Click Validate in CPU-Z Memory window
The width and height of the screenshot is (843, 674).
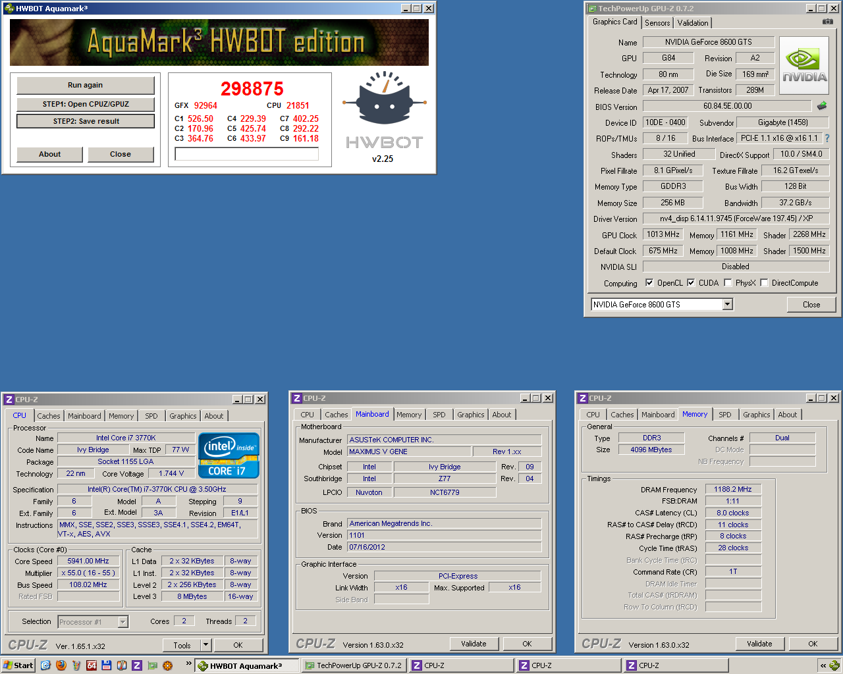[759, 644]
